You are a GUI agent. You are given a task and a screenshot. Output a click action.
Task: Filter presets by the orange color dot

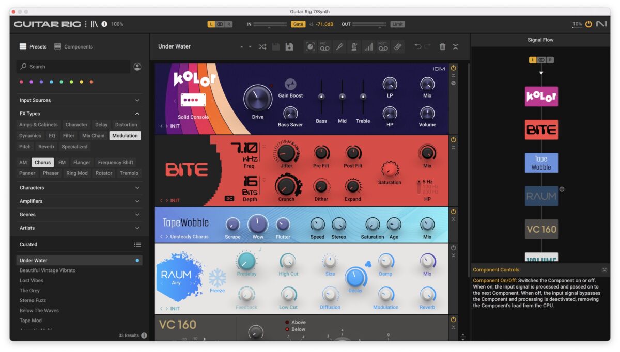[91, 82]
